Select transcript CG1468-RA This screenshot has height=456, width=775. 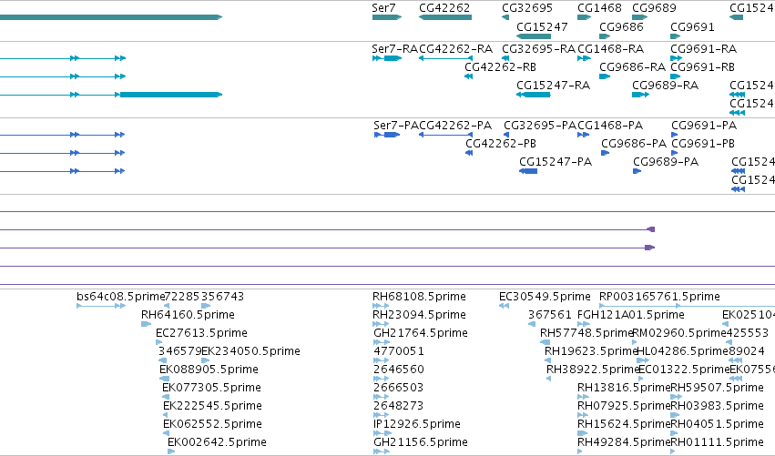[610, 49]
